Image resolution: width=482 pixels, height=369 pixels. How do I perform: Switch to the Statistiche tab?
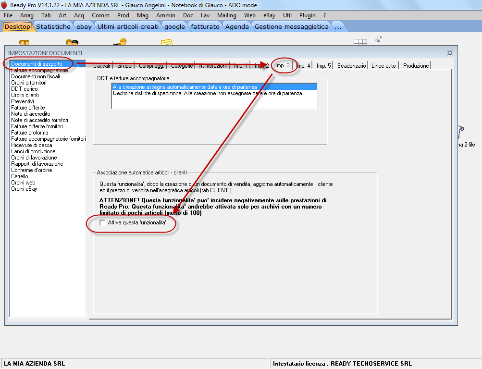[x=53, y=27]
